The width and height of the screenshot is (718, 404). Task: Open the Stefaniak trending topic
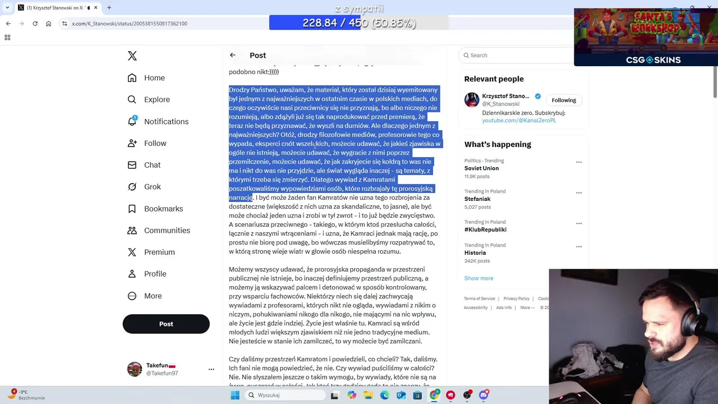[x=477, y=199]
